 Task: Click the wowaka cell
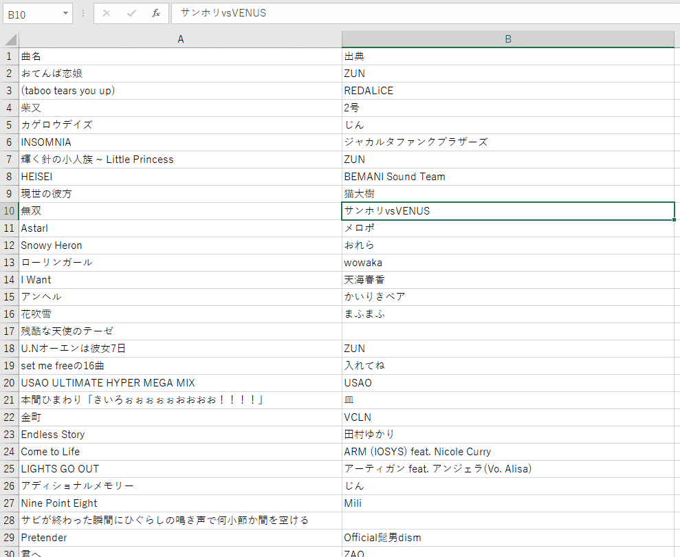click(508, 263)
